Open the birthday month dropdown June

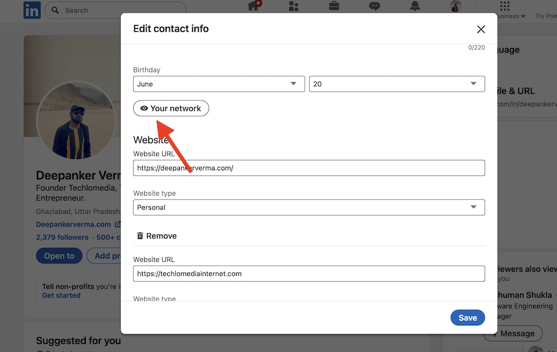point(219,84)
